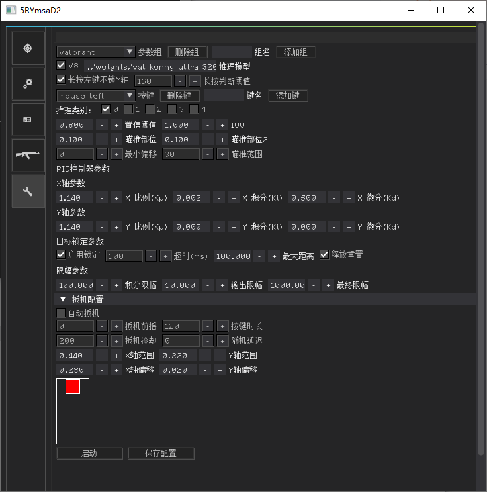Enable the 自动扳机 checkbox

(x=62, y=313)
